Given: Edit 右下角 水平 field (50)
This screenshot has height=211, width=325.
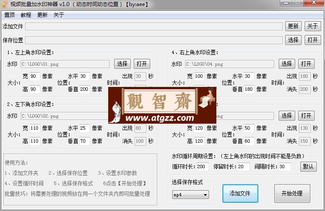Looking at the screenshot, I should pyautogui.click(x=249, y=128).
